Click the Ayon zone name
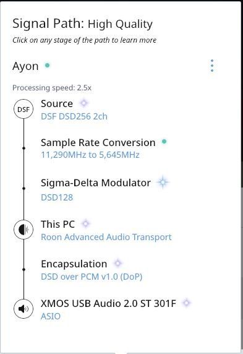This screenshot has width=243, height=354. (25, 67)
